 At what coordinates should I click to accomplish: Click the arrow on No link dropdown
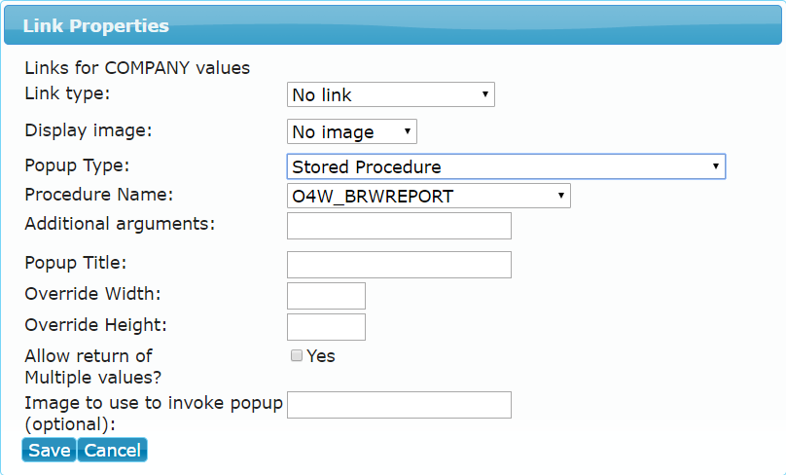pos(484,94)
